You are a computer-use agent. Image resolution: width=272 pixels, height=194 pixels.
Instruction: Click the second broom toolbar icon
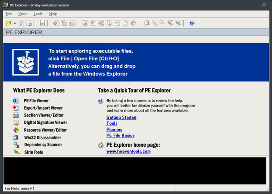(x=178, y=23)
